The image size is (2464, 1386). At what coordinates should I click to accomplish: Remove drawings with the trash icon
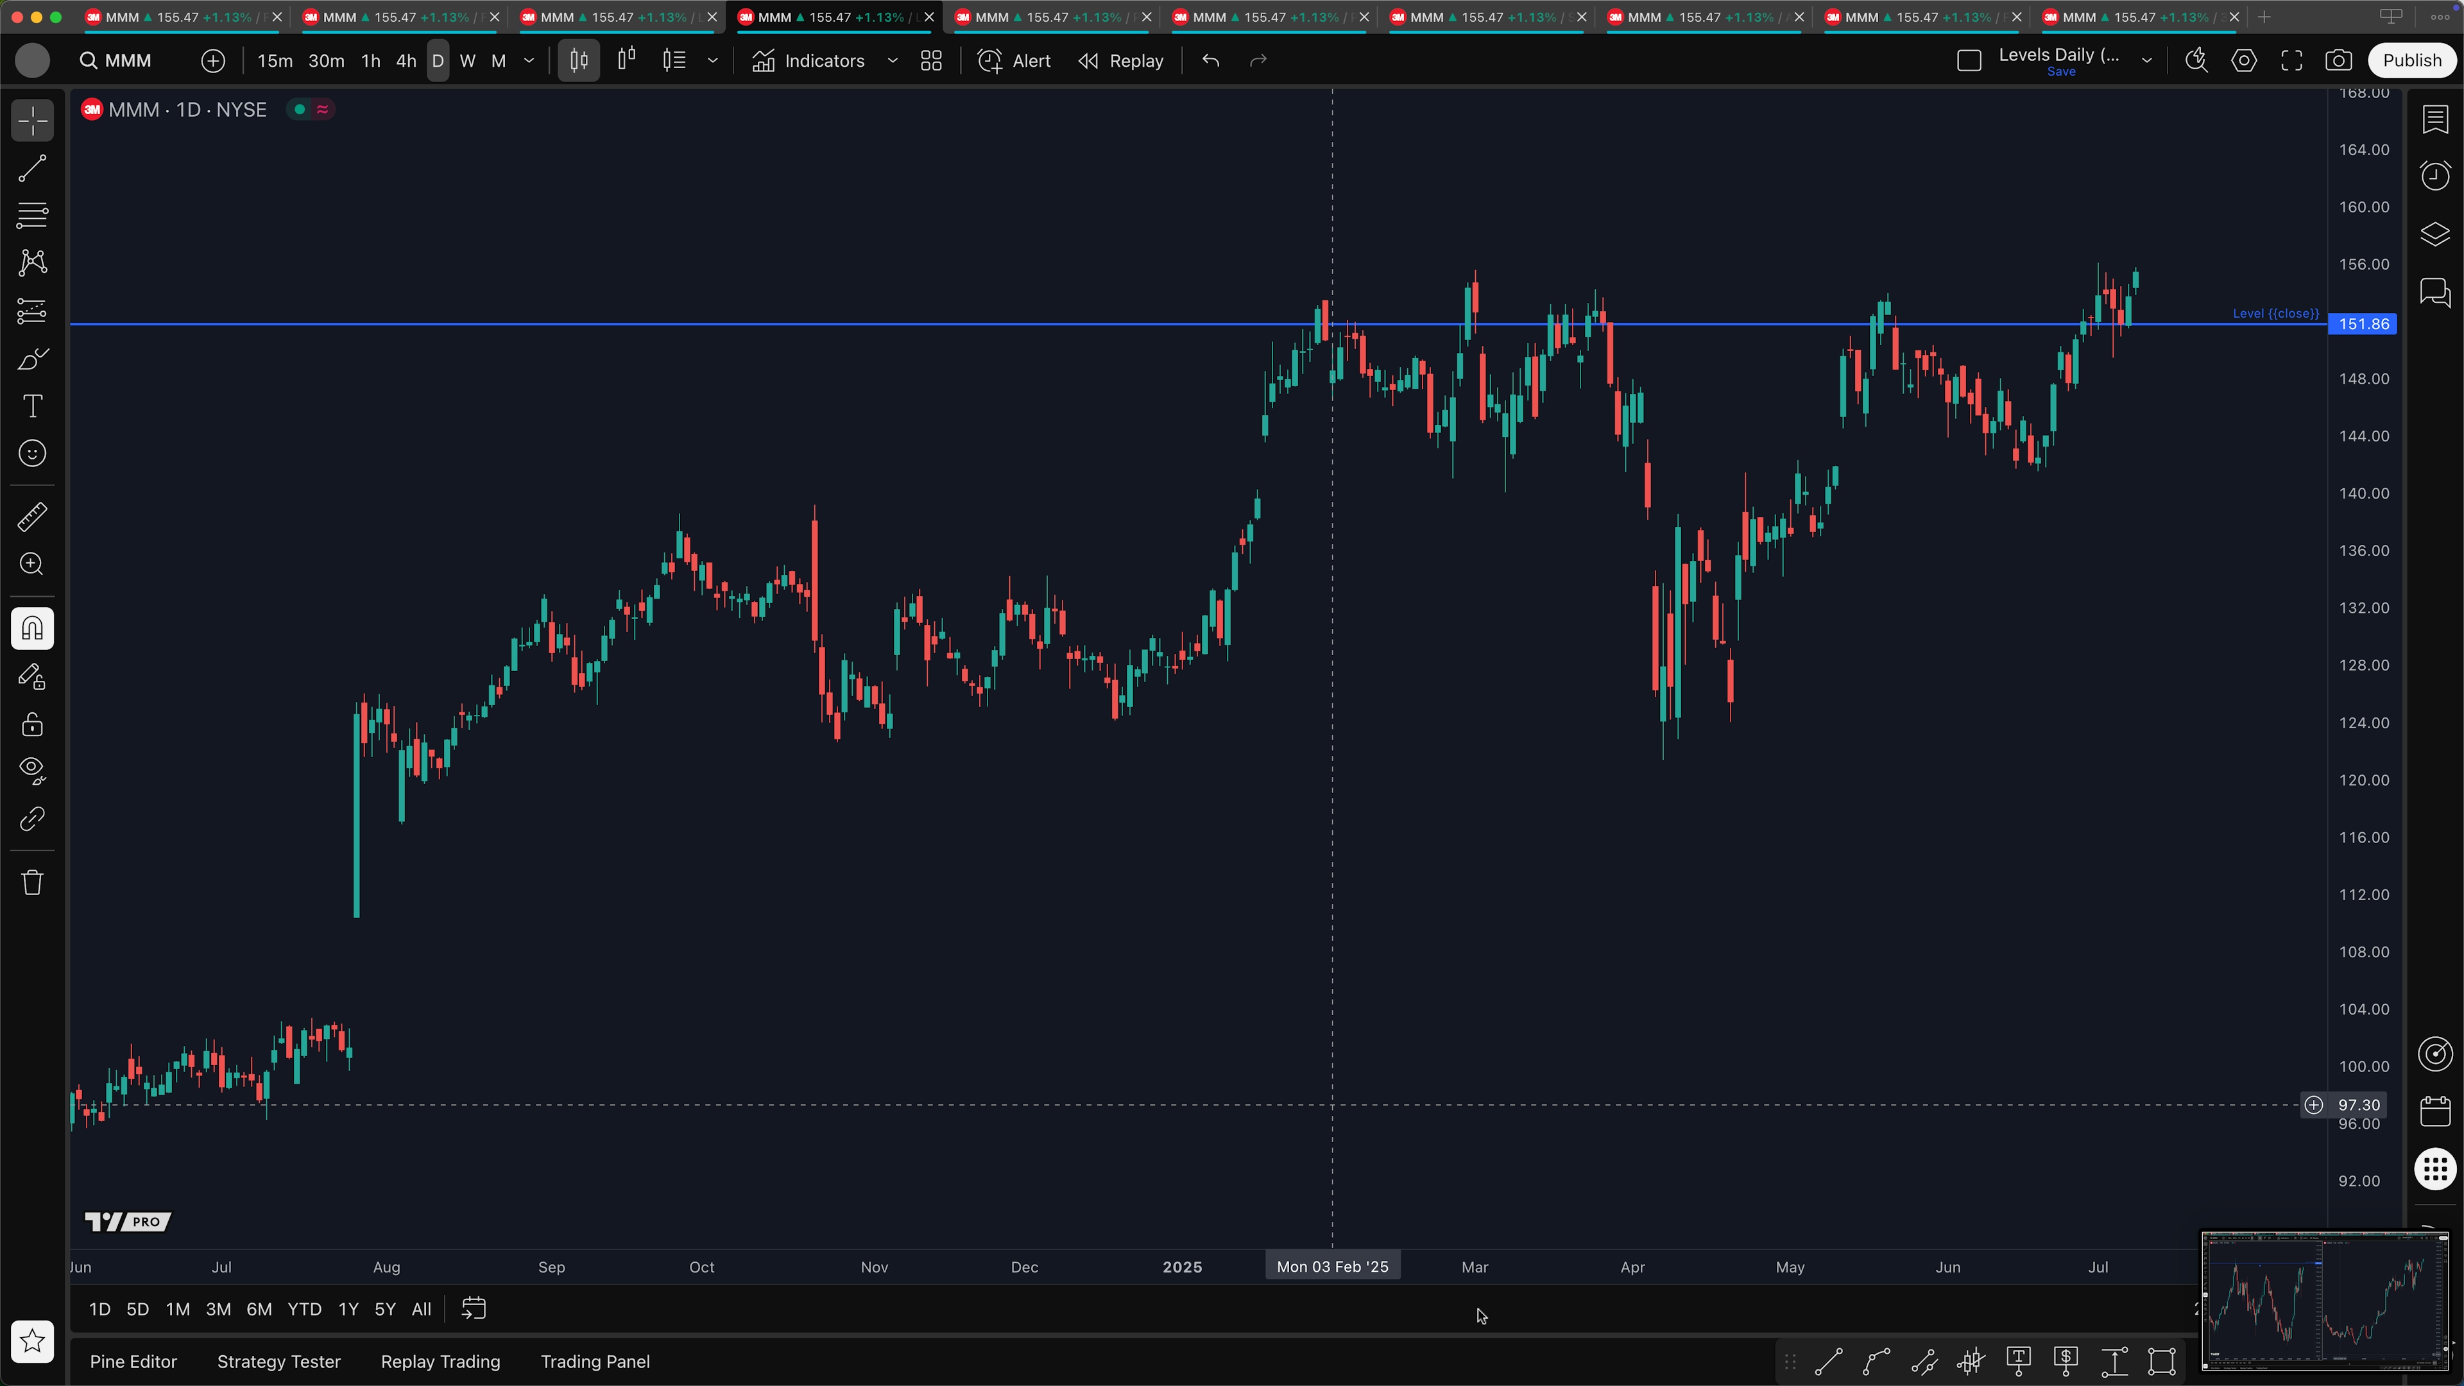click(x=33, y=882)
